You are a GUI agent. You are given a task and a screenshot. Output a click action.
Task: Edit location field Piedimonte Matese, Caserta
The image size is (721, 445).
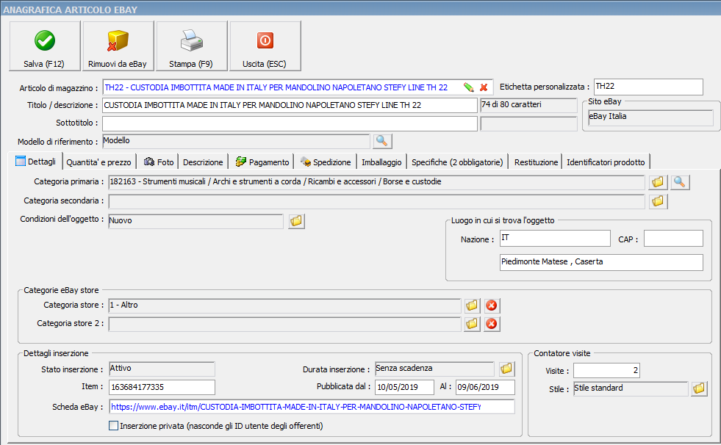click(x=601, y=262)
